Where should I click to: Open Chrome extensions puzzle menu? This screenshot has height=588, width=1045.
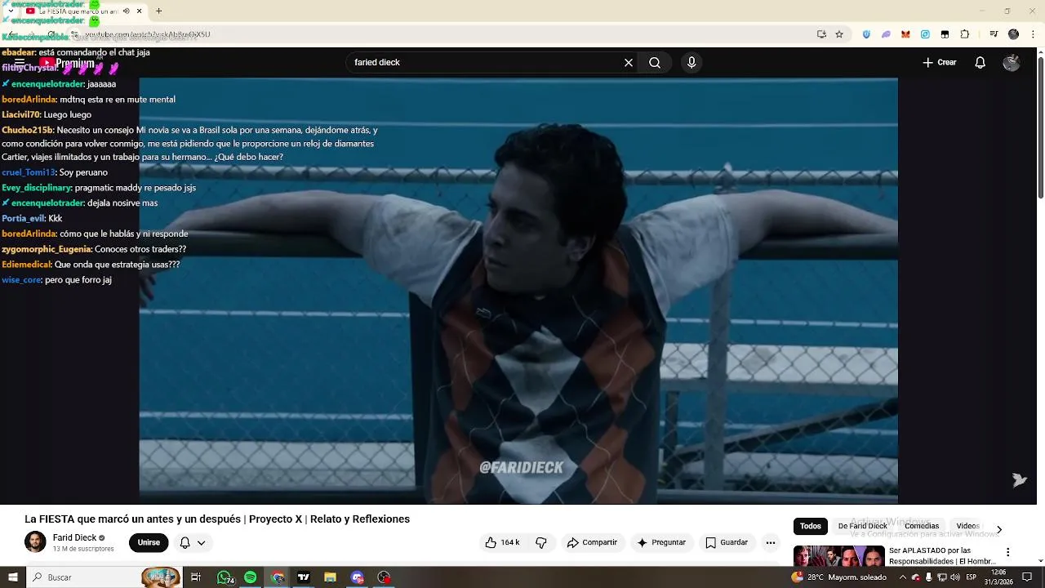coord(964,34)
